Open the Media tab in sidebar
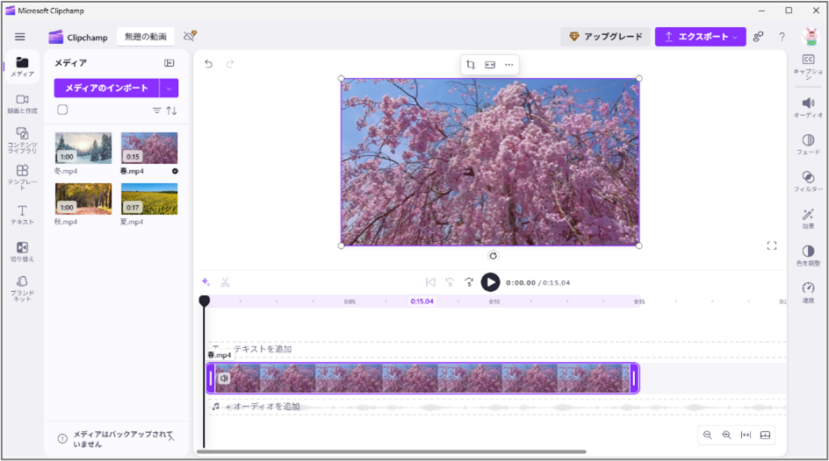 [22, 67]
